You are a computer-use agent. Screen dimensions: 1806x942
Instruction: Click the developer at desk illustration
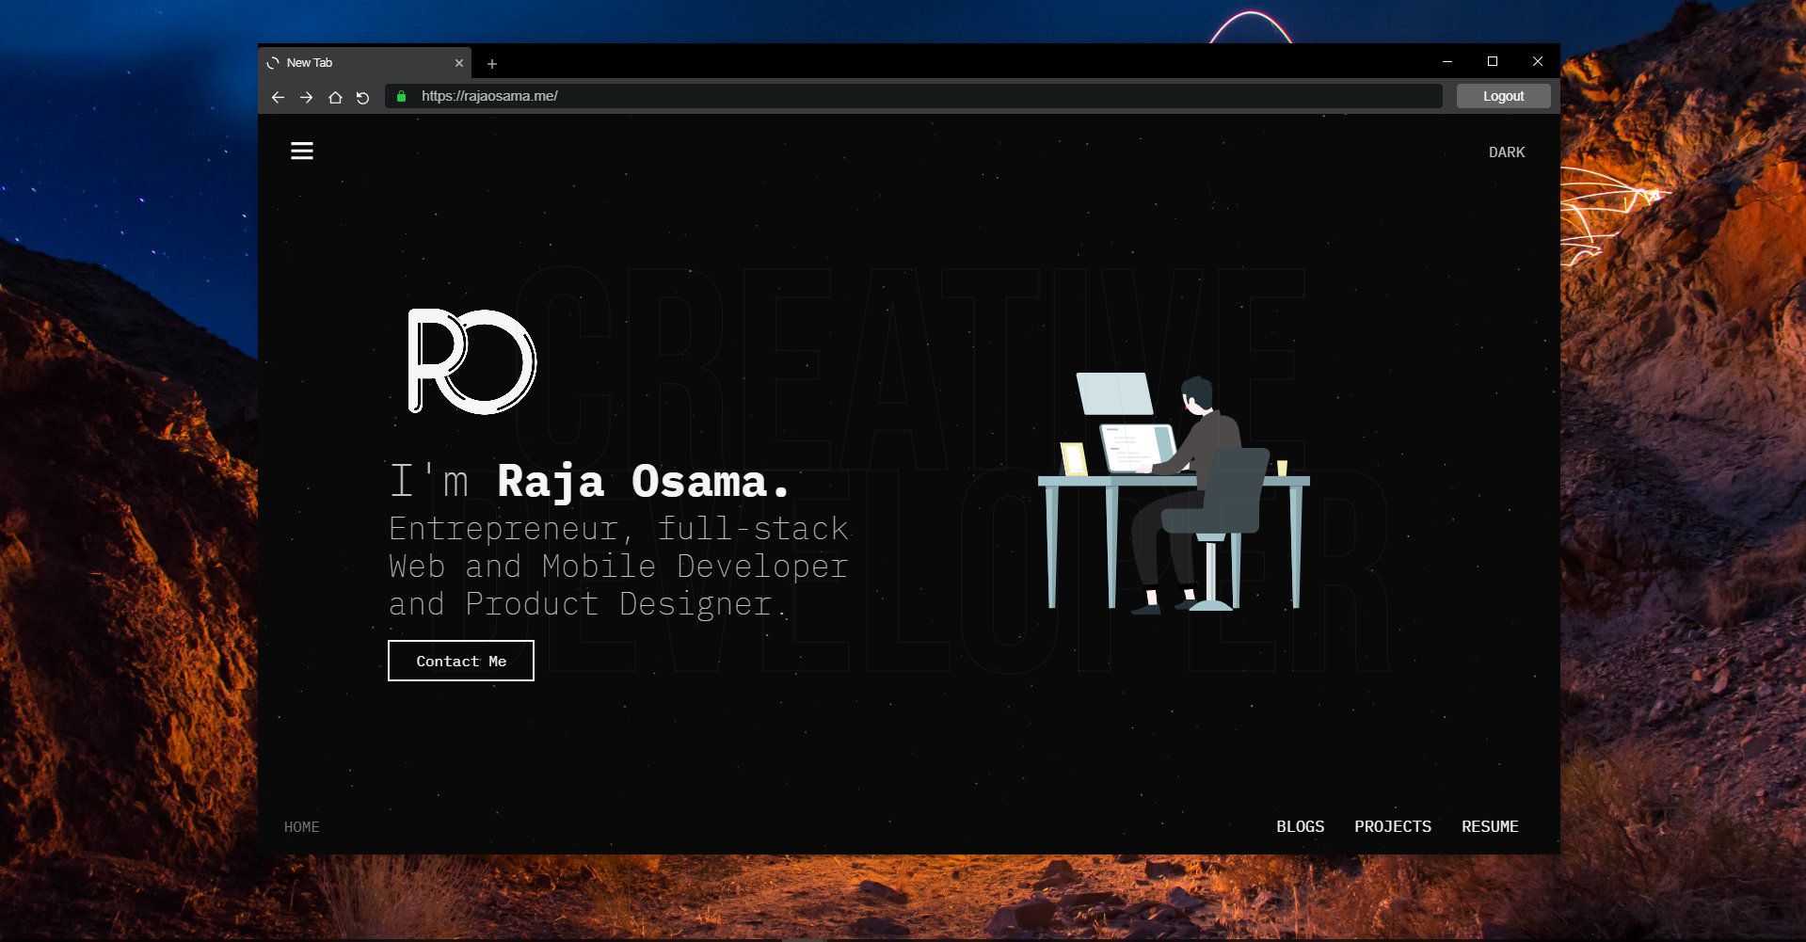(x=1174, y=492)
